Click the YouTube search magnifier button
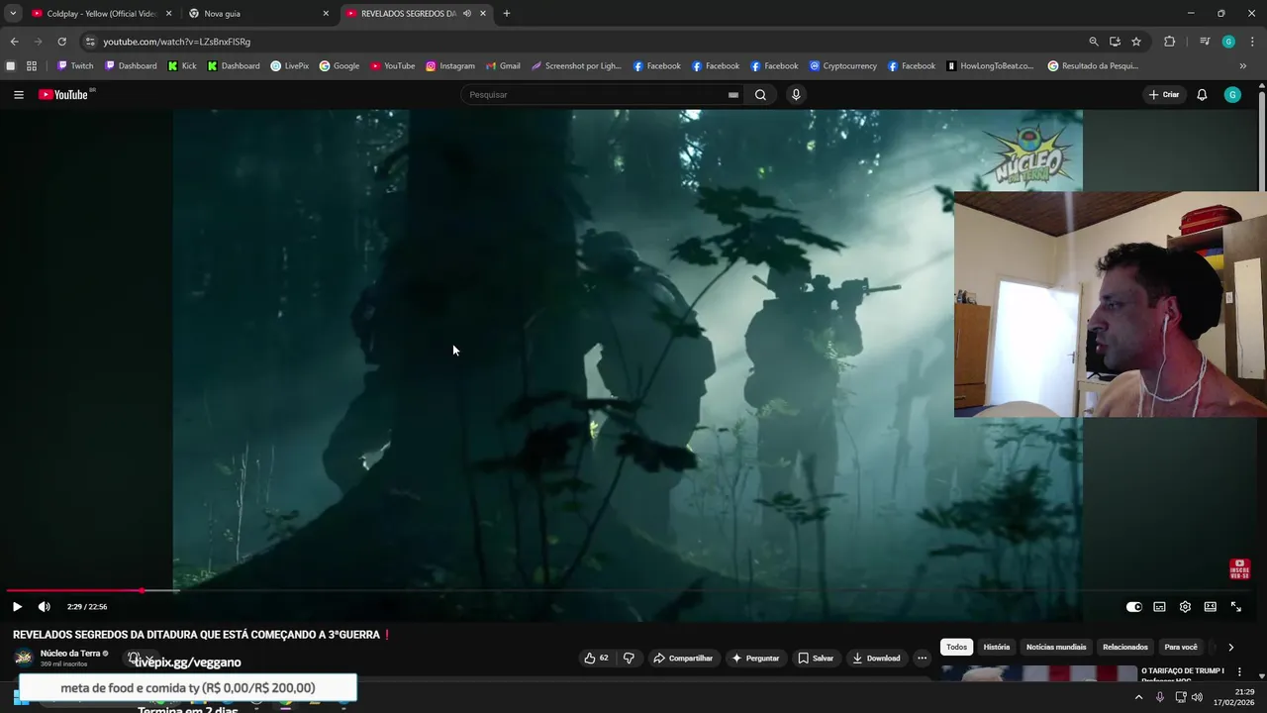The height and width of the screenshot is (713, 1267). click(x=760, y=95)
